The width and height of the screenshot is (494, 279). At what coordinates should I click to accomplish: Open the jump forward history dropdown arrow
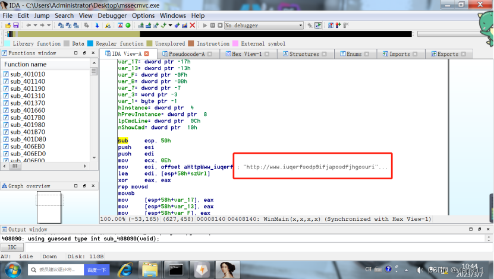(49, 25)
